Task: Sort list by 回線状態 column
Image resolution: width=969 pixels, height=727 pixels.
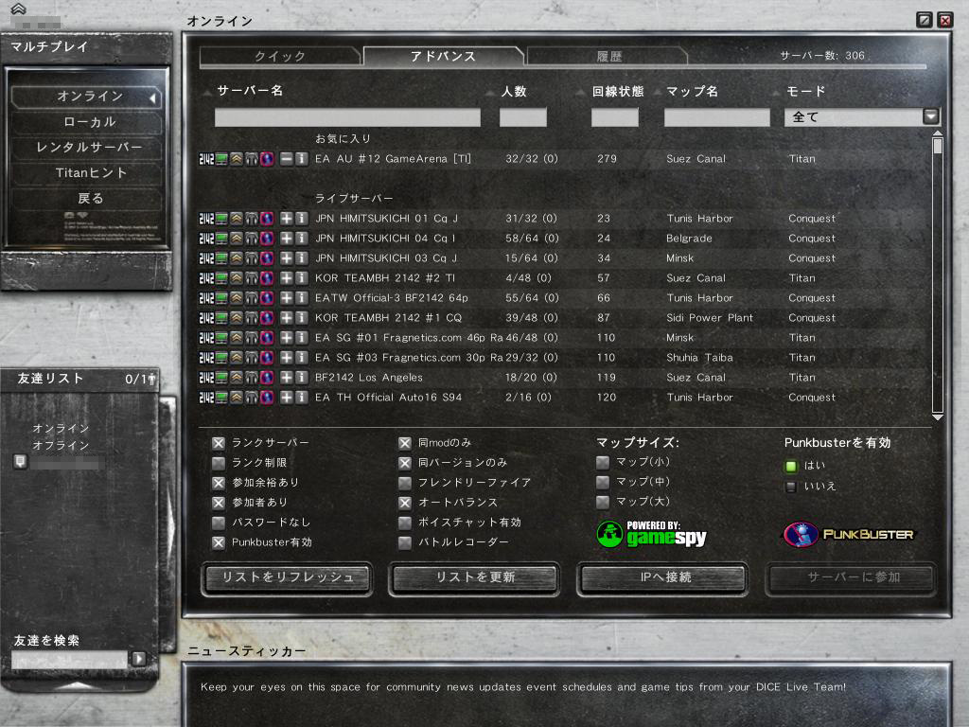Action: click(618, 92)
